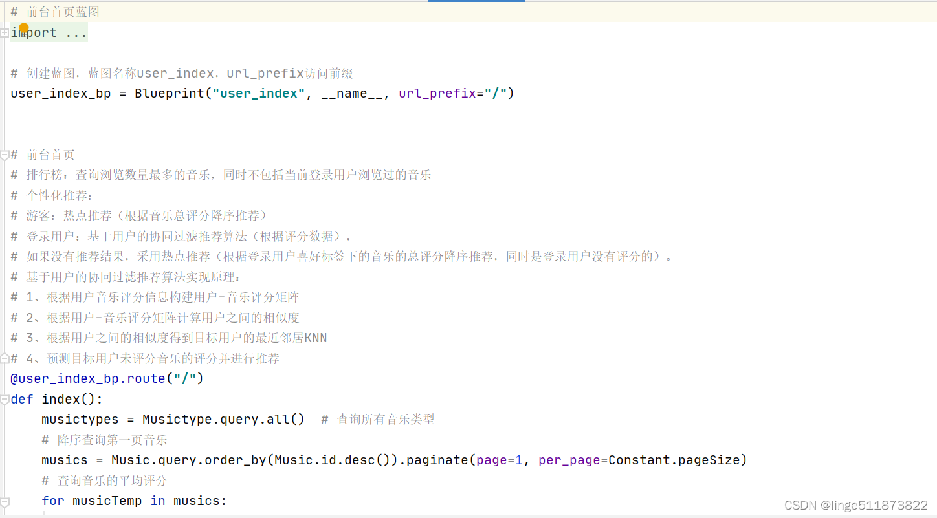Click the comment starting '# 创建蓝图，蓝图名称user_index'
937x518 pixels.
coord(182,73)
